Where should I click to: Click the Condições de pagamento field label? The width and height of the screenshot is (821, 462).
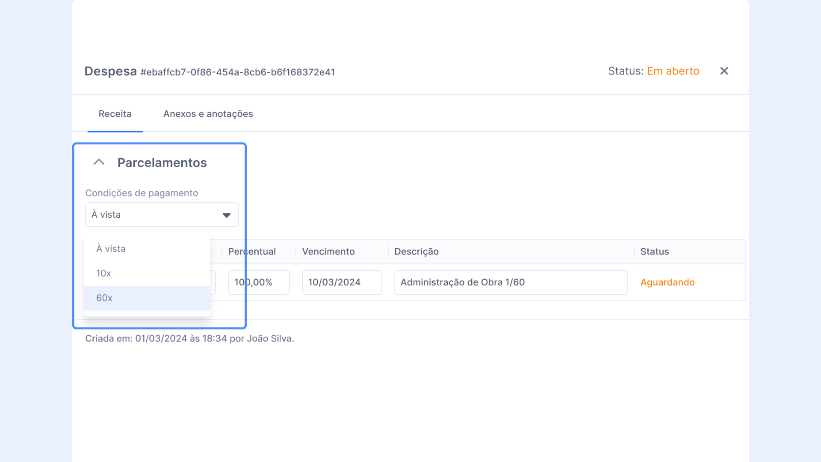[142, 193]
